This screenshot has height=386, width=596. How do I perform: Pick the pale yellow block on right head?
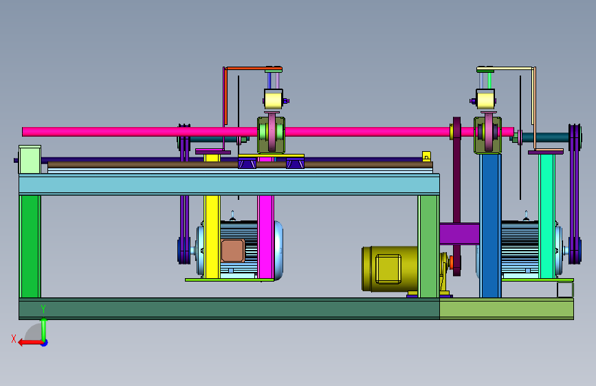click(485, 100)
